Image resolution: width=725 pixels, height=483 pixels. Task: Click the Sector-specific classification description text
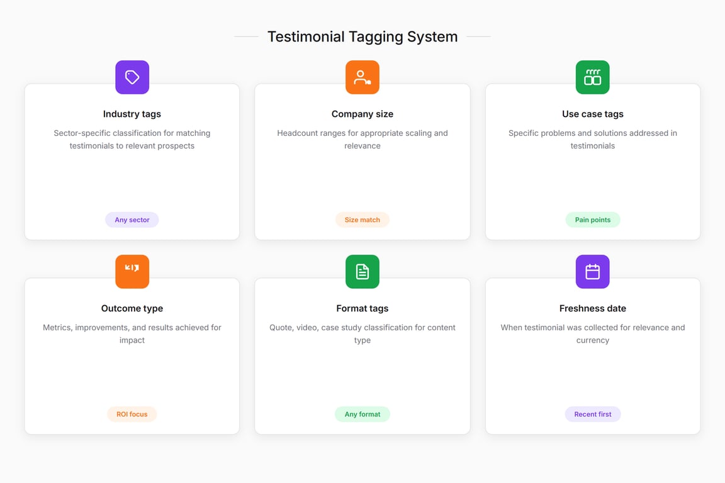coord(132,139)
